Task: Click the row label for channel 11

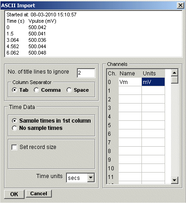Action: click(x=111, y=177)
